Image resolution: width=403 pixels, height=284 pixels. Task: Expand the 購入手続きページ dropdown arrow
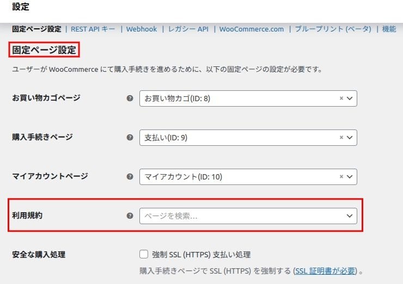350,138
